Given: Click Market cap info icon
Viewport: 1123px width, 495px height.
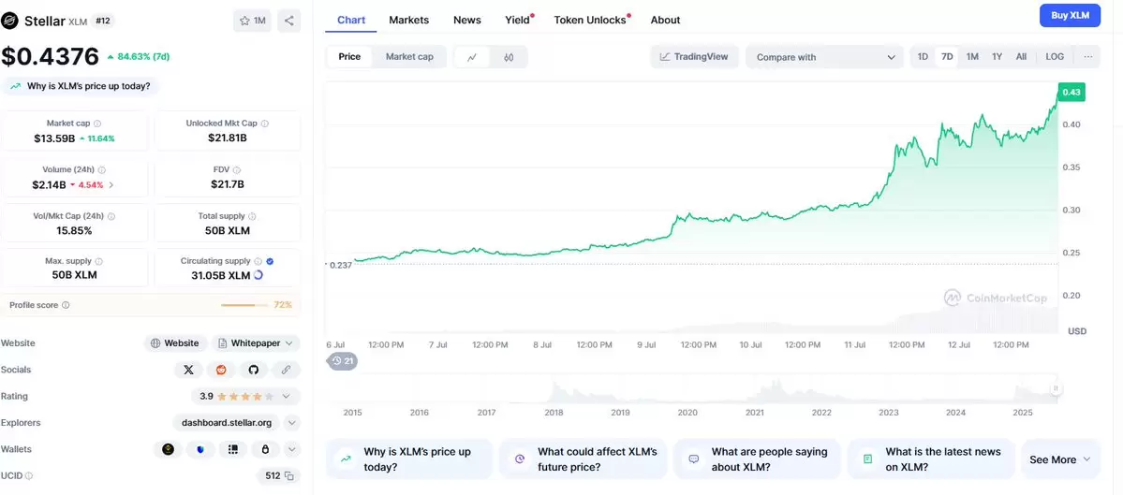Looking at the screenshot, I should (x=97, y=123).
